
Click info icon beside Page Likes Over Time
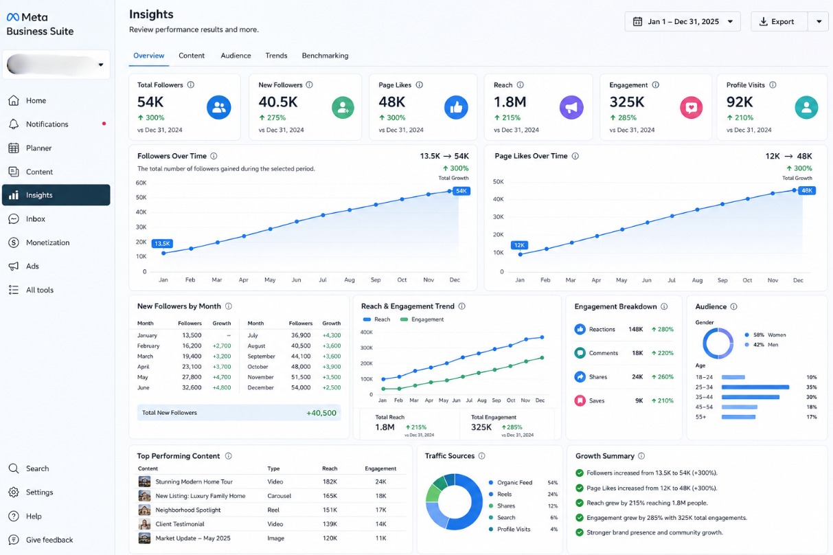[575, 156]
